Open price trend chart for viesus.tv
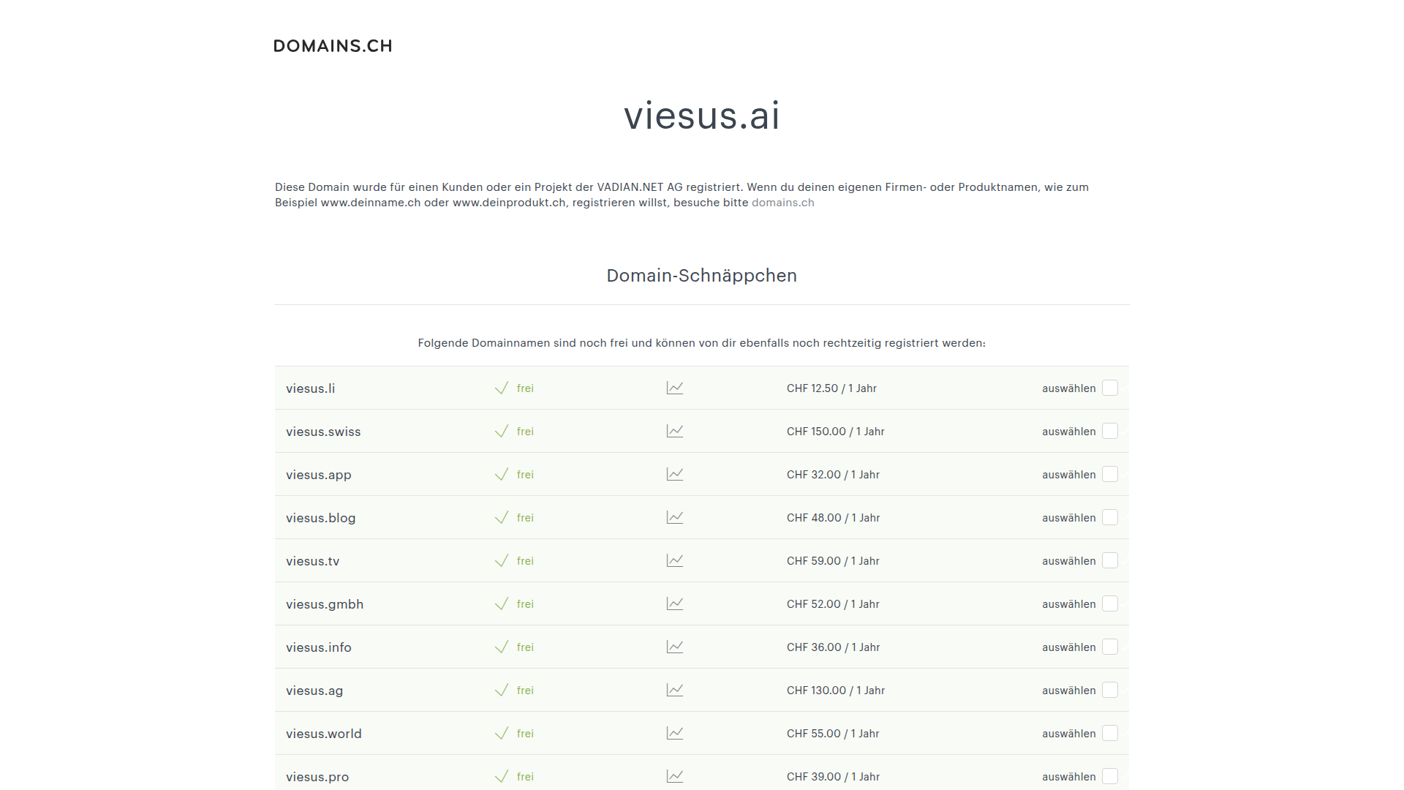 [x=675, y=560]
